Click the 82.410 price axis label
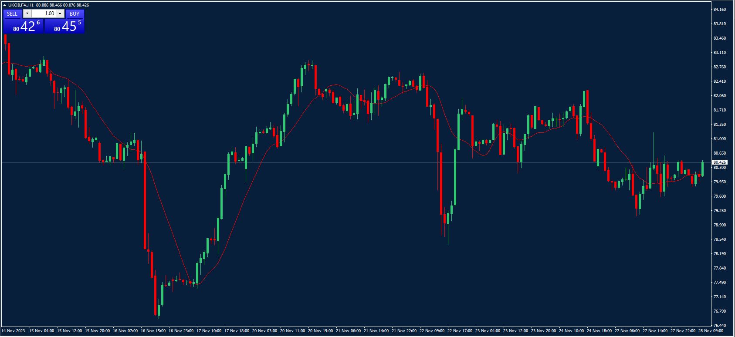 pyautogui.click(x=720, y=81)
